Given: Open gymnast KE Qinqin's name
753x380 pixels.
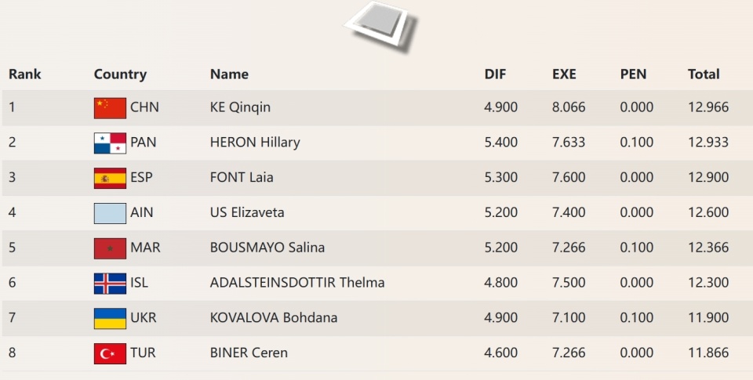Looking at the screenshot, I should point(240,107).
